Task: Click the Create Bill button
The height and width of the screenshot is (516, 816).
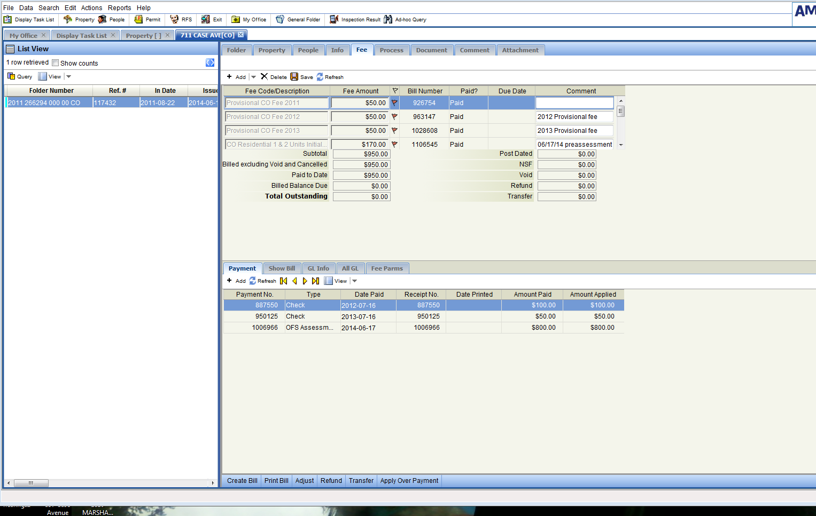Action: pyautogui.click(x=242, y=481)
